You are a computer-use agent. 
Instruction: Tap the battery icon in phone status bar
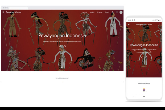tap(160, 20)
